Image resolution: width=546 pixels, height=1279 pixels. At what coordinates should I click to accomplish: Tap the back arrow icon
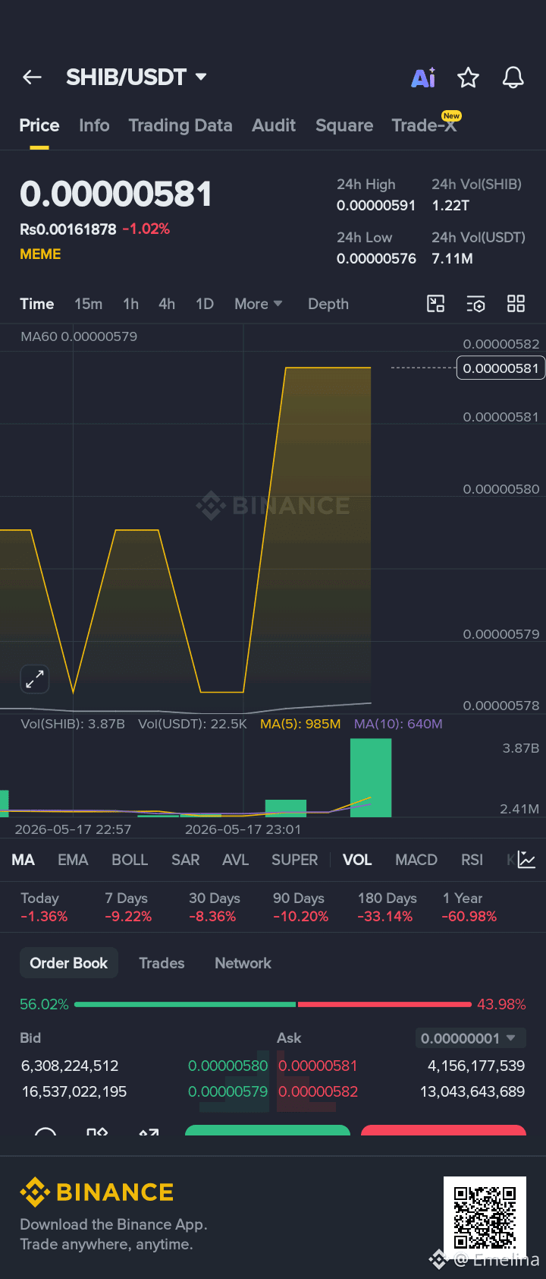(32, 77)
